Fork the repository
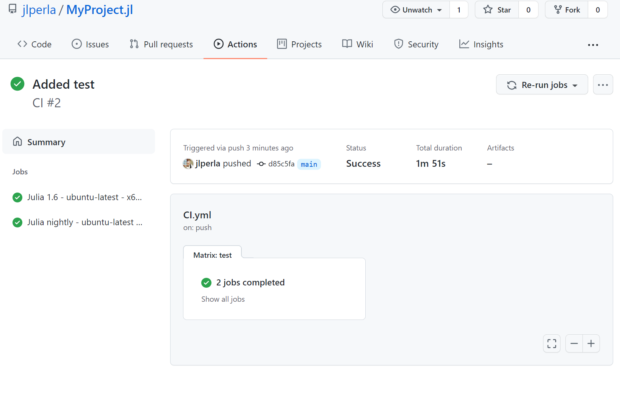Screen dimensions: 620x398 [567, 10]
